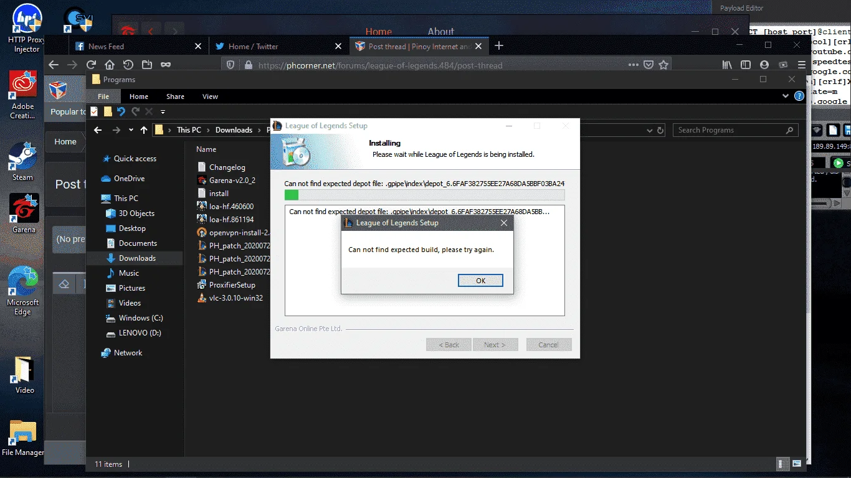Open the Home ribbon tab in Explorer

(x=139, y=96)
